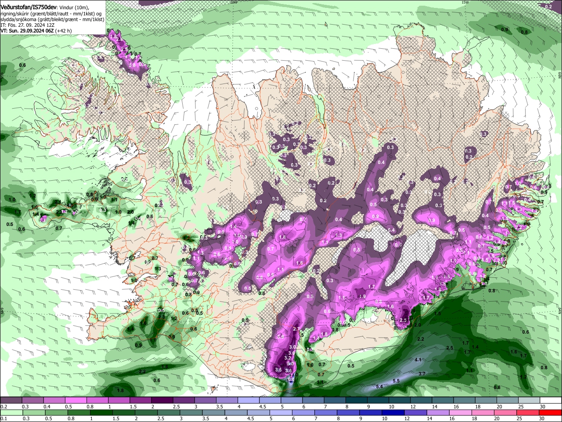
Task: Click the '3.2' snowfall value on the map
Action: click(x=288, y=358)
